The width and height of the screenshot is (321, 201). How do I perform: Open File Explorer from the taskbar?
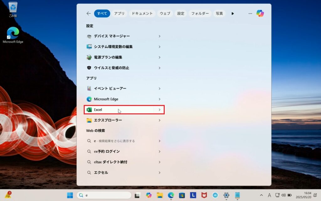[x=160, y=195]
